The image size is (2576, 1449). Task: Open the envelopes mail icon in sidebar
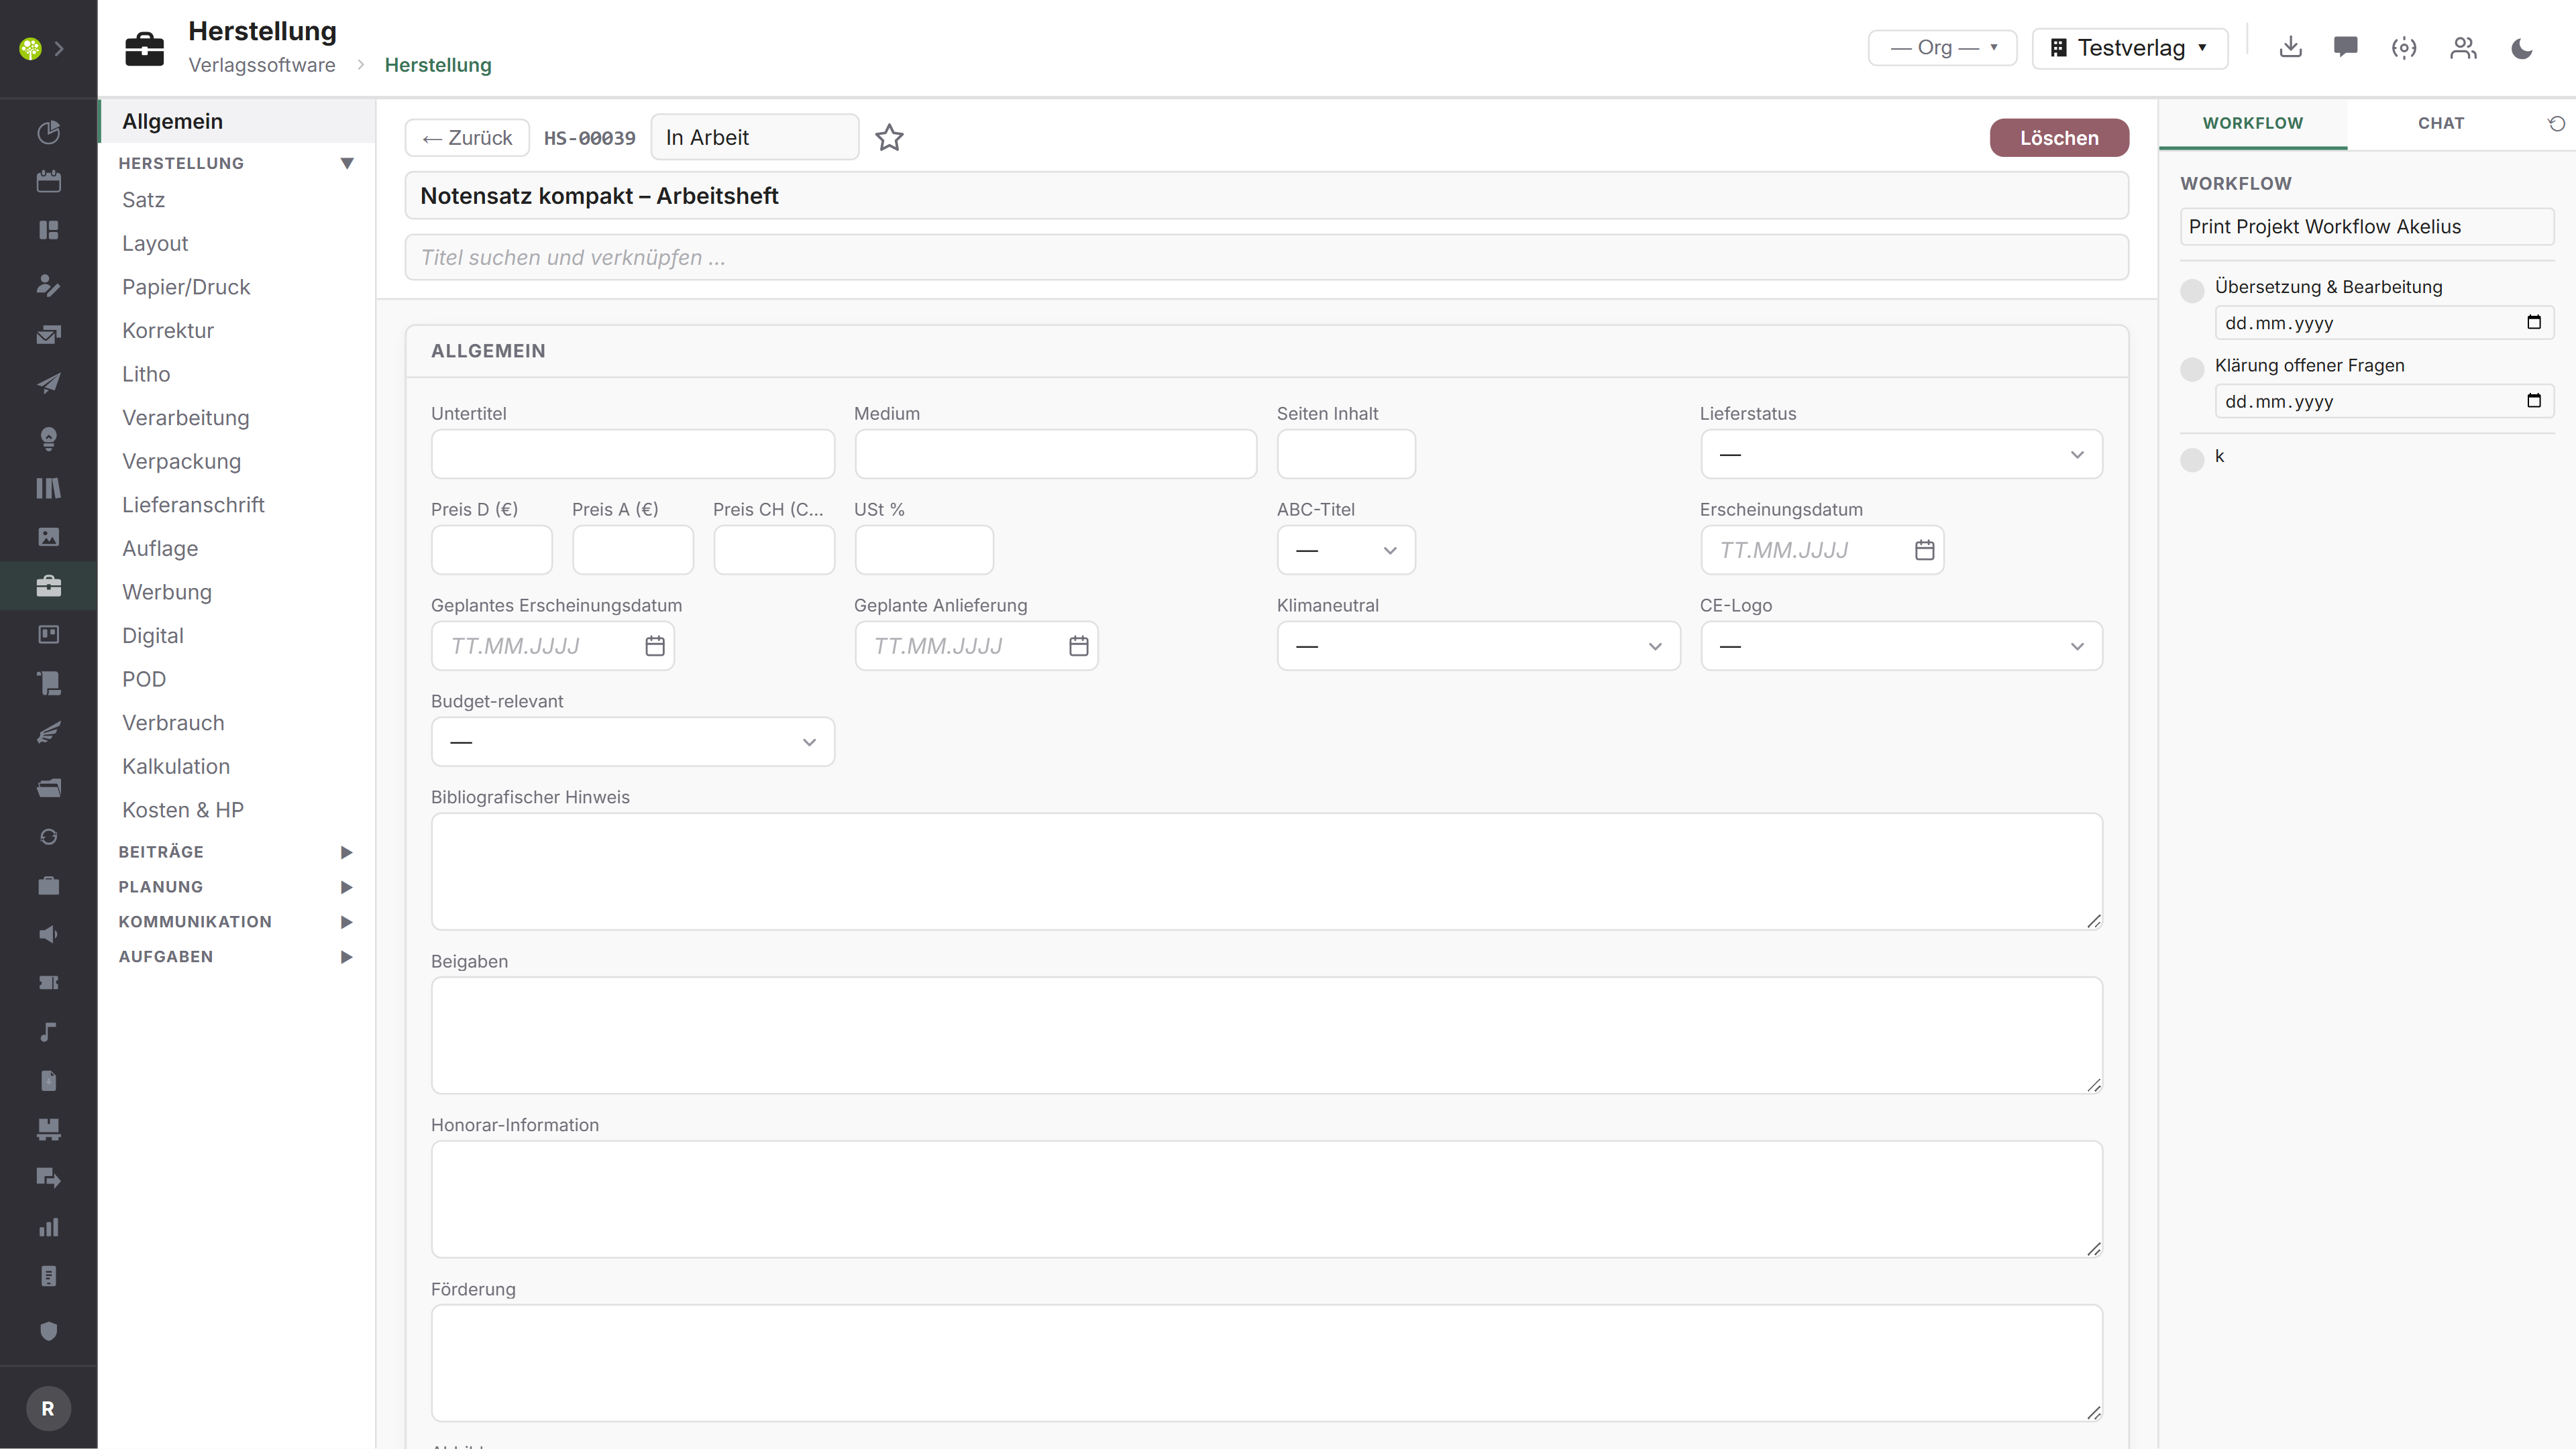48,335
